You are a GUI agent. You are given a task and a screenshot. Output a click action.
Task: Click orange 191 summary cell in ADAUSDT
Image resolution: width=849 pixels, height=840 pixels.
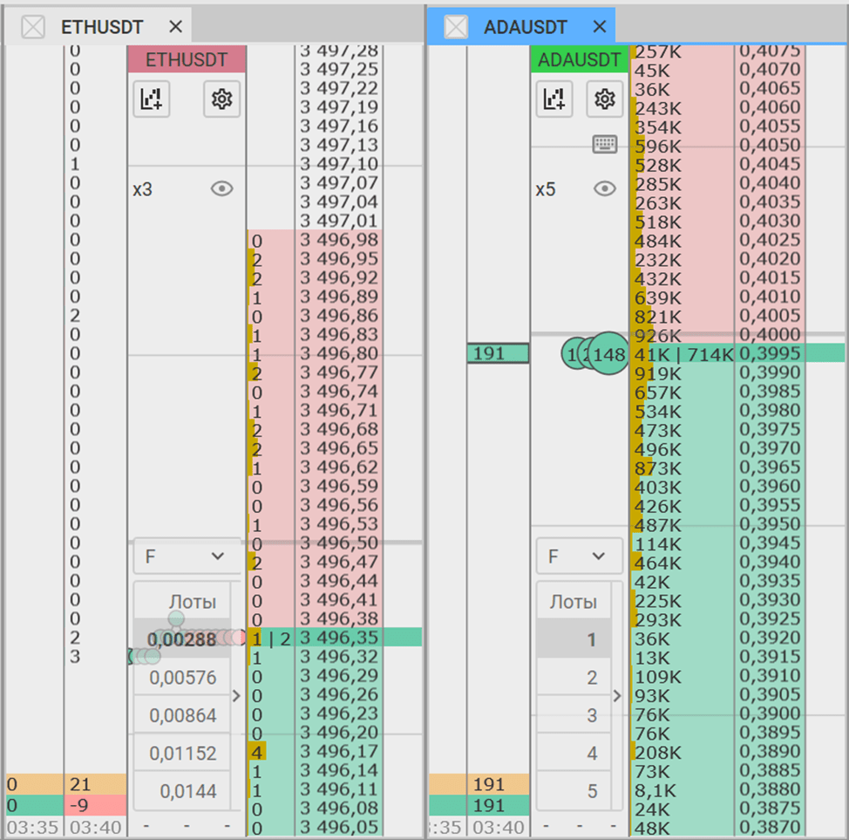498,784
